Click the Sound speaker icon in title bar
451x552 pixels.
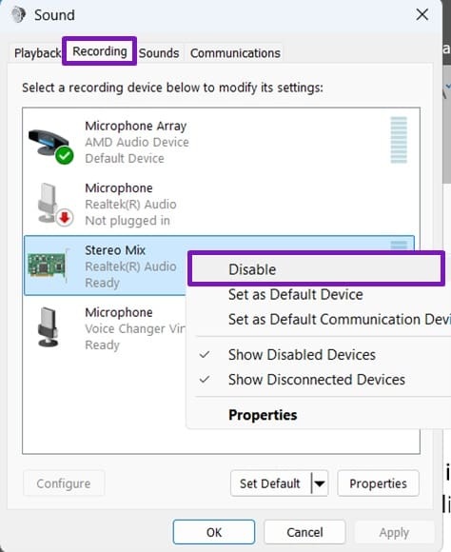(x=18, y=15)
